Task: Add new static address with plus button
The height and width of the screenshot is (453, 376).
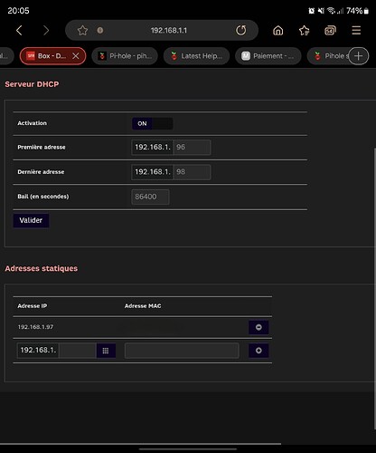Action: pyautogui.click(x=258, y=351)
